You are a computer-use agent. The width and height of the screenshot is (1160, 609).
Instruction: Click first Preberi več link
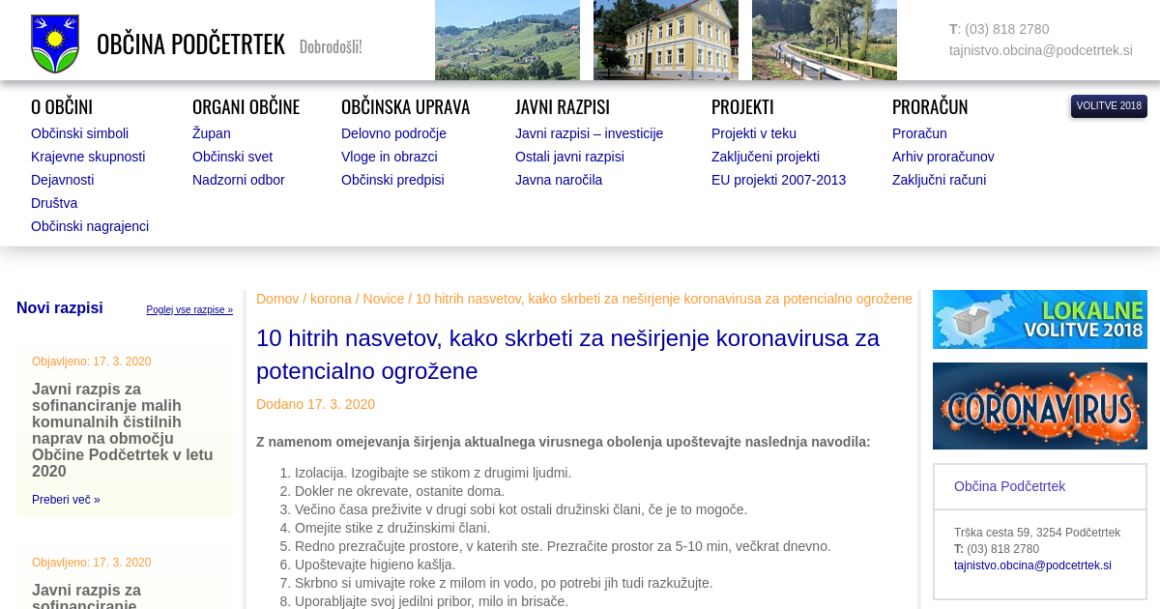pyautogui.click(x=66, y=500)
